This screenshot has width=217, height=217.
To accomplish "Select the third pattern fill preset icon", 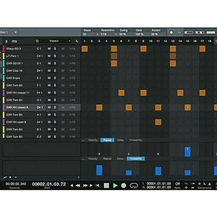I will pos(211,33).
